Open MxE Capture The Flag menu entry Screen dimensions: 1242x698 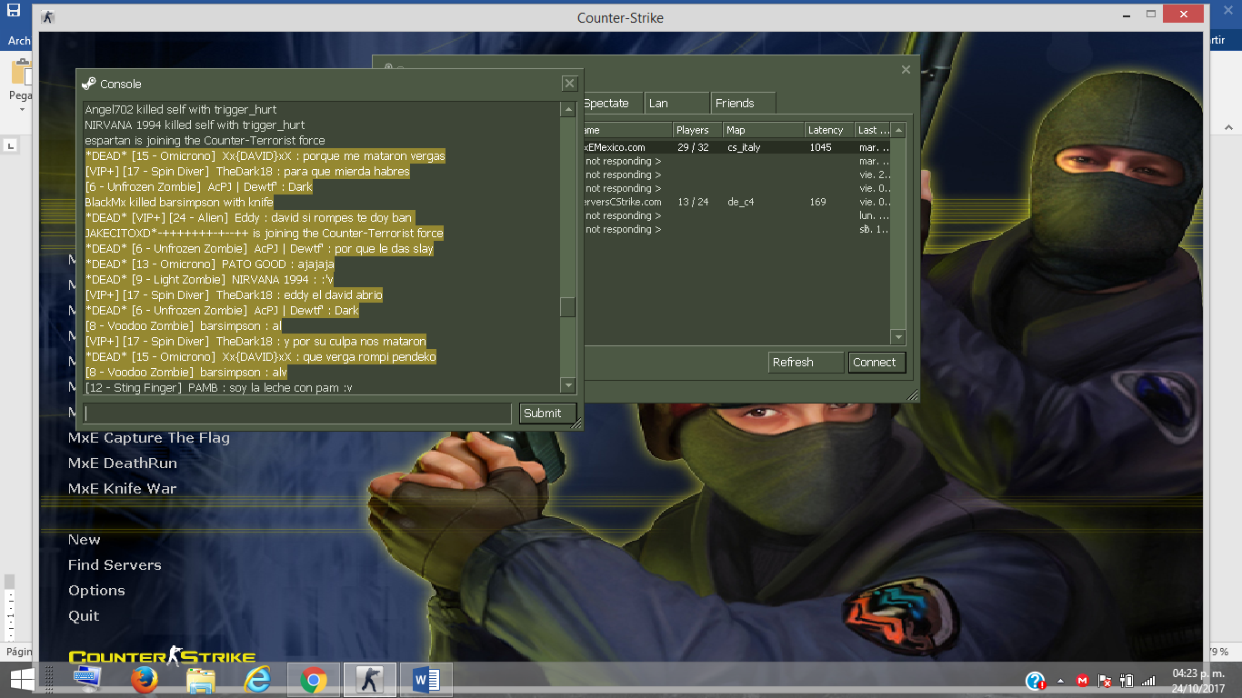(x=149, y=438)
